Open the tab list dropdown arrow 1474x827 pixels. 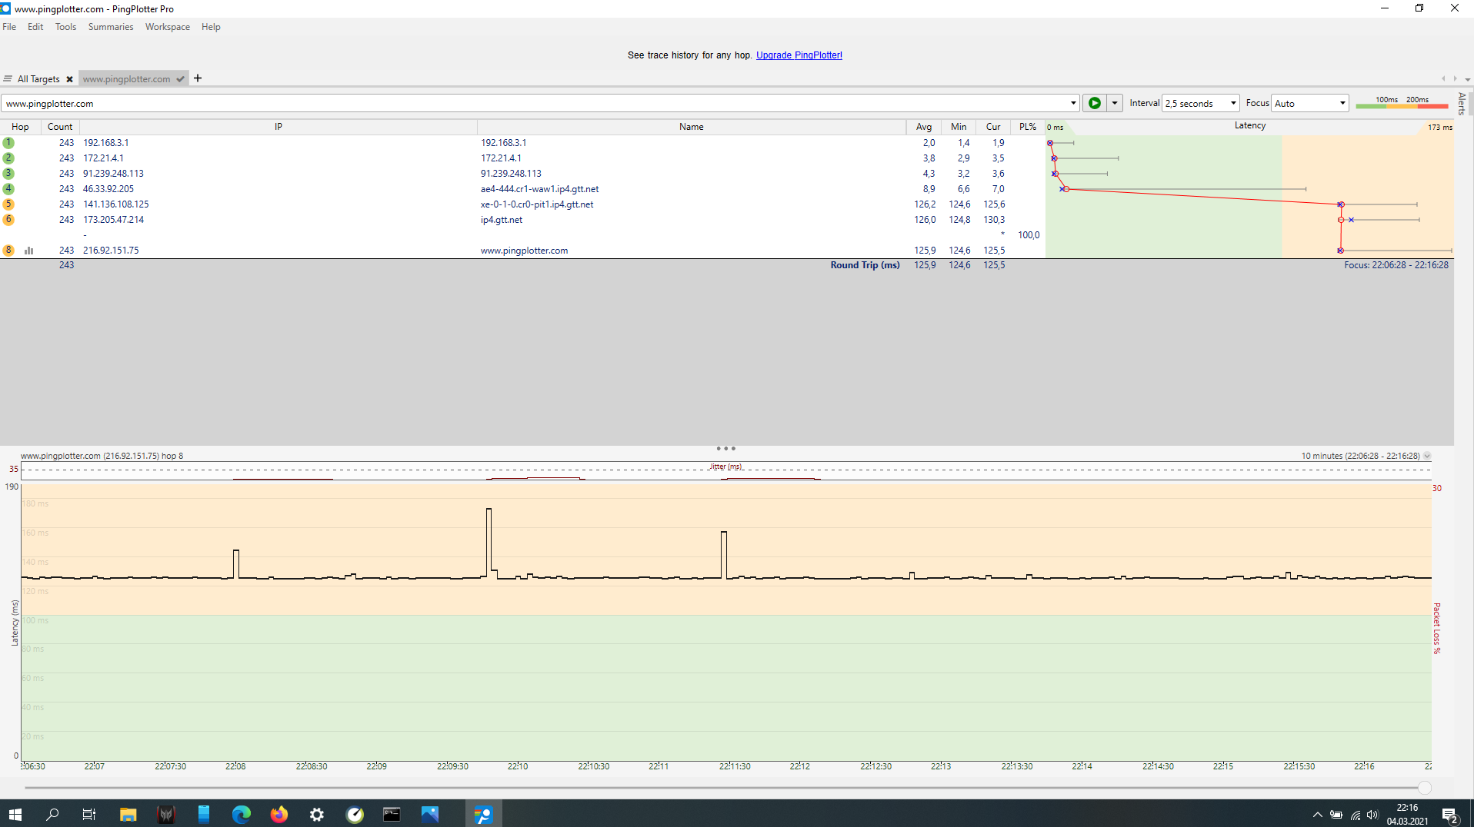click(1467, 79)
